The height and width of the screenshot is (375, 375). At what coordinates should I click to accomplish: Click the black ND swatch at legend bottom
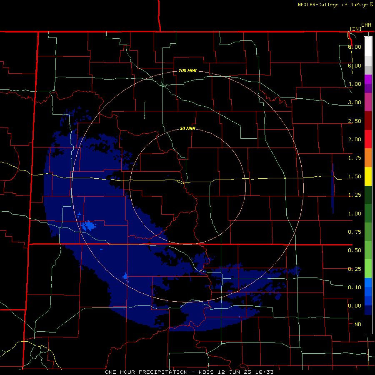tap(368, 324)
